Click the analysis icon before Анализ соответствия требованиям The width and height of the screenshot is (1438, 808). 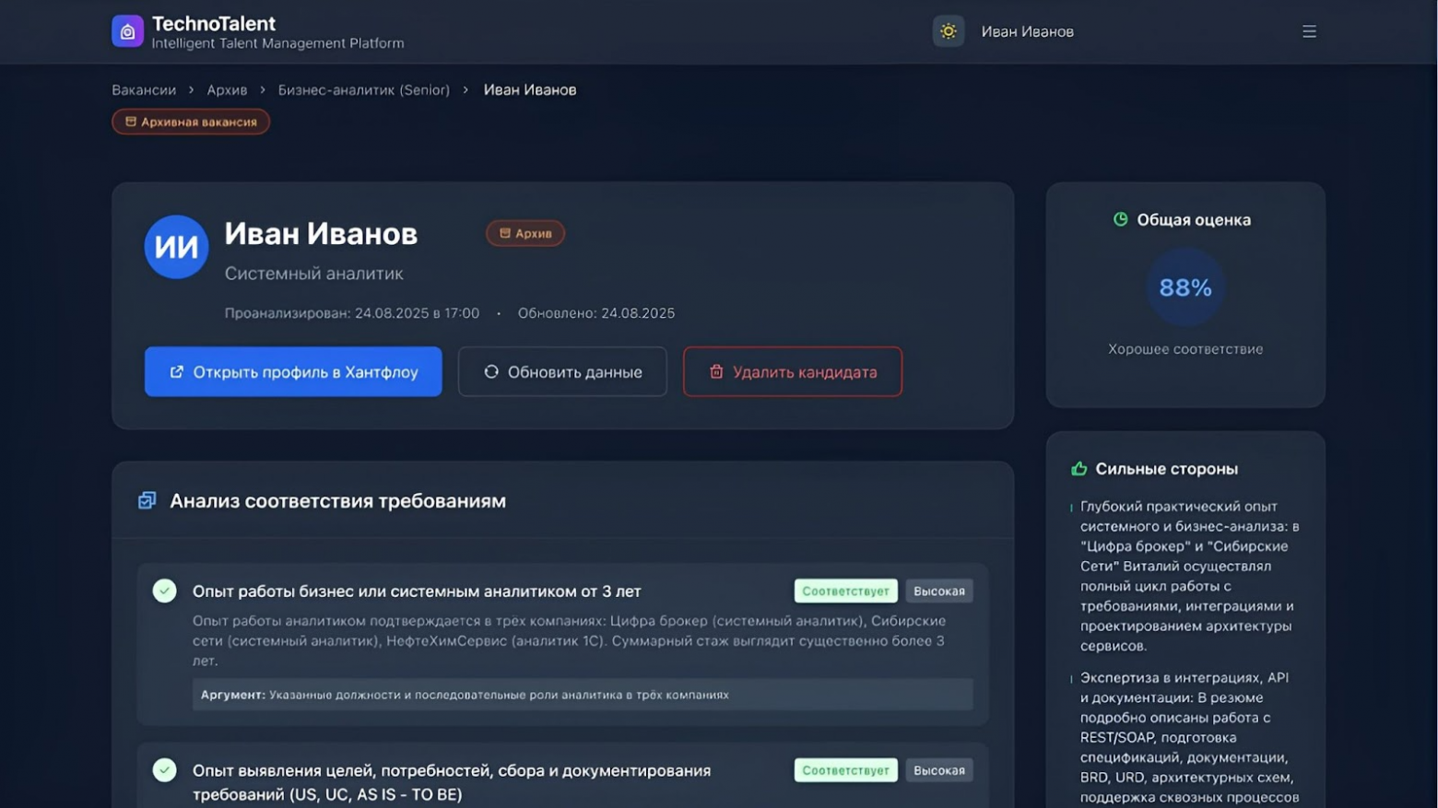pos(147,500)
